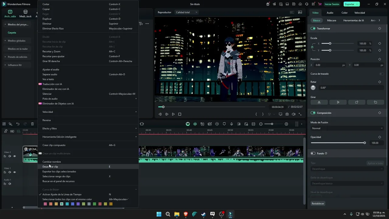Viewport: 389px width, 219px height.
Task: Expand the Efecto y filtro submenu
Action: [x=88, y=129]
